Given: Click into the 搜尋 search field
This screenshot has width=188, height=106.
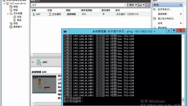Looking at the screenshot, I should coord(77,5).
